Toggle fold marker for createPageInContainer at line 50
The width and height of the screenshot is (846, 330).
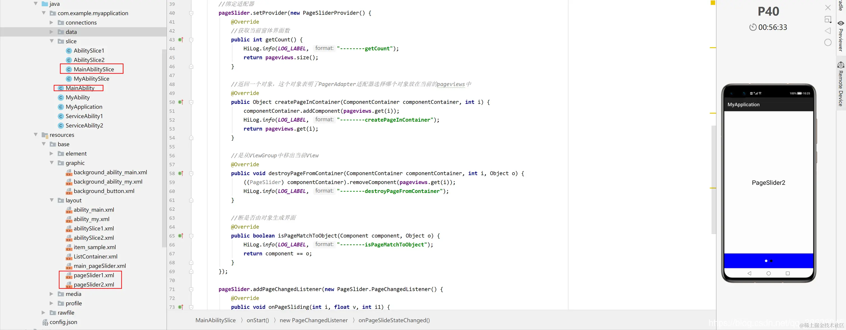[x=191, y=102]
